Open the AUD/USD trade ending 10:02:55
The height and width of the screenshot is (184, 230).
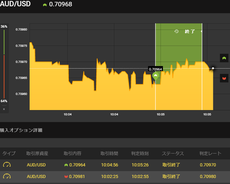(115, 176)
